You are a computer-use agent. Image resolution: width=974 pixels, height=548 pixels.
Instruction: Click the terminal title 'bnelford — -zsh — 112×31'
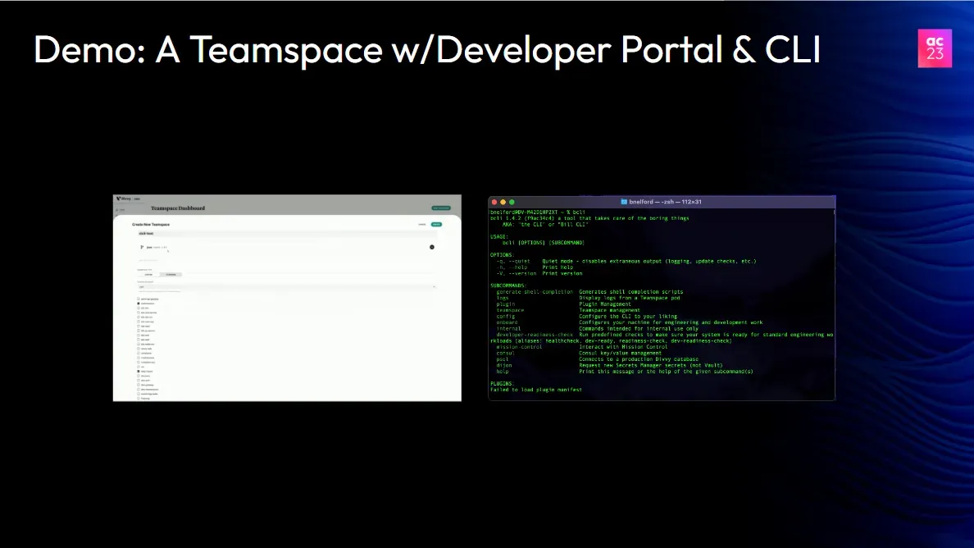pyautogui.click(x=665, y=202)
